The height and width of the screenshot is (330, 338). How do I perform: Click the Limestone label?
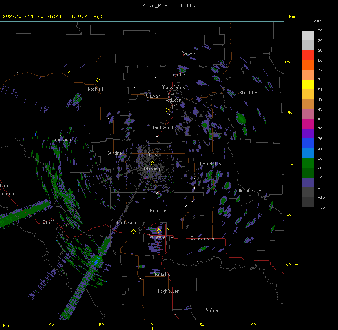[x=60, y=140]
